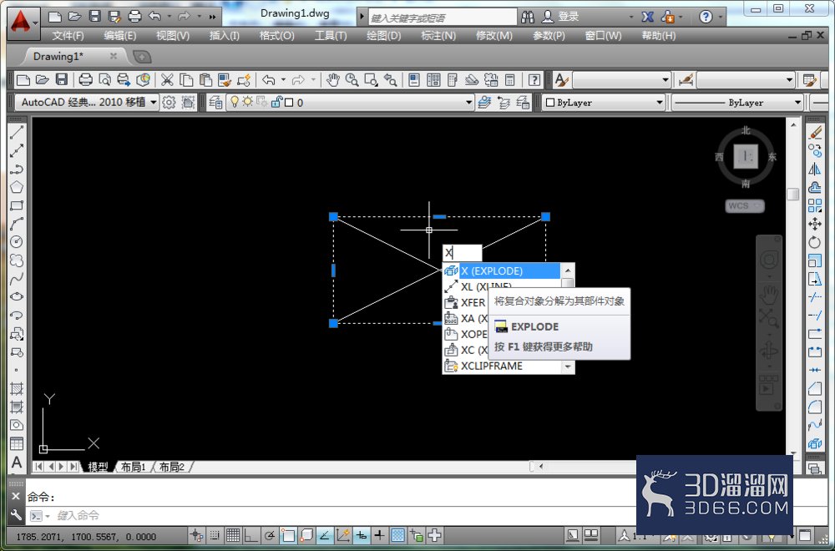The height and width of the screenshot is (551, 835).
Task: Click the suggestion list scroll down arrow
Action: (568, 366)
